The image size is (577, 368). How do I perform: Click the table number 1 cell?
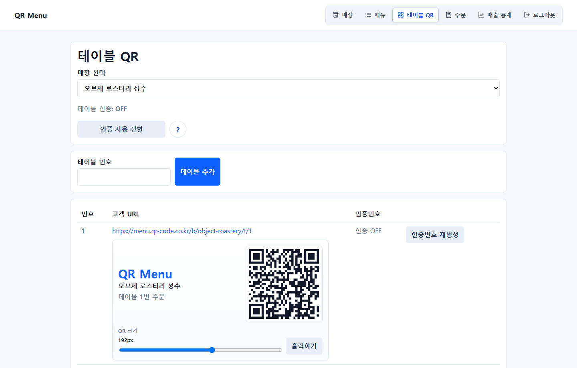tap(83, 231)
